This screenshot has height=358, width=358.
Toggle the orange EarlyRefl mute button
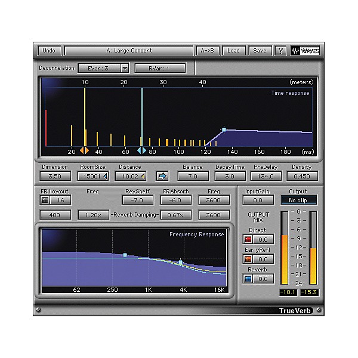(248, 259)
